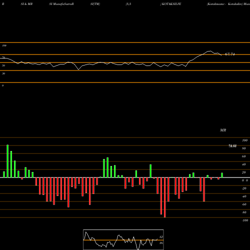Click the '60' label on MR axis
250x250 pixels.
(x=244, y=156)
